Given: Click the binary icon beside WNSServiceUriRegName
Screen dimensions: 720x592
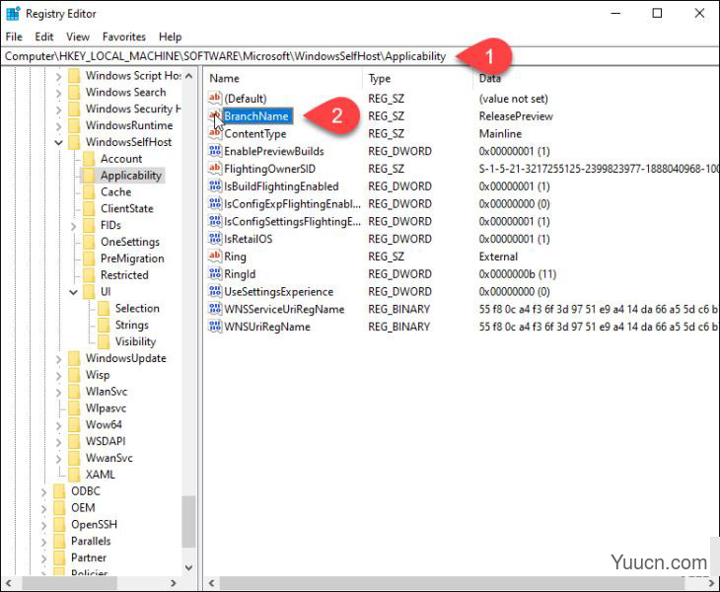Looking at the screenshot, I should pos(214,309).
